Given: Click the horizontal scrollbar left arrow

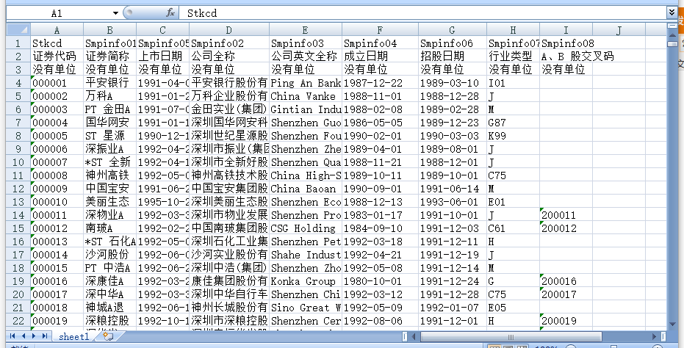Looking at the screenshot, I should point(414,337).
